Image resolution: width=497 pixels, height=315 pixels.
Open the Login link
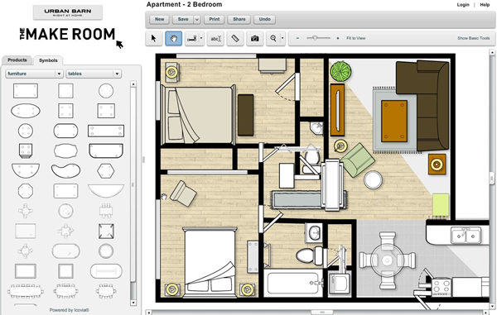pyautogui.click(x=463, y=5)
